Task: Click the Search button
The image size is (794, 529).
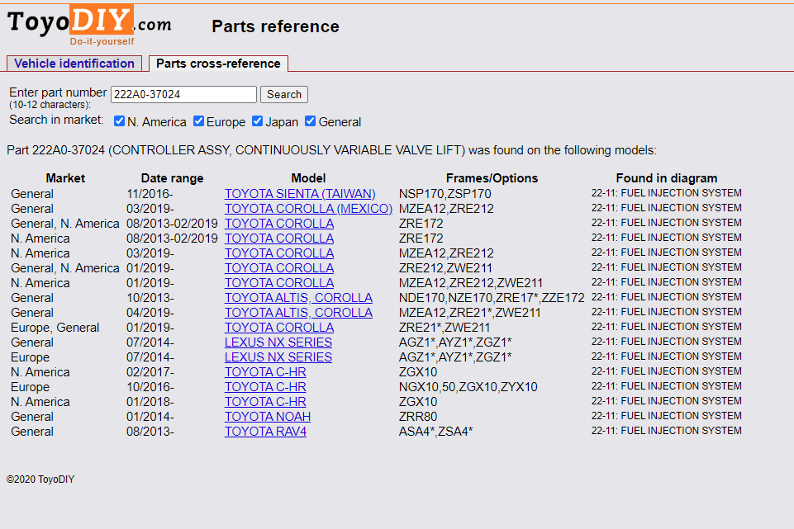Action: coord(284,95)
